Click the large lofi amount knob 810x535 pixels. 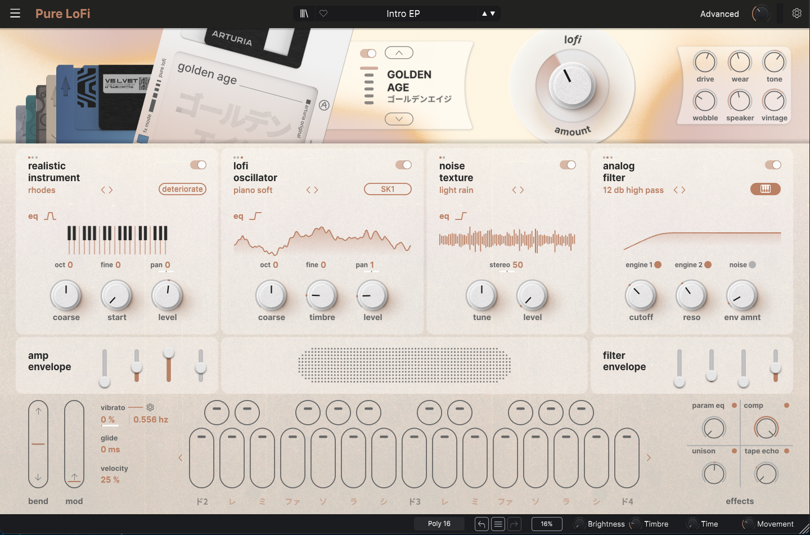tap(572, 86)
